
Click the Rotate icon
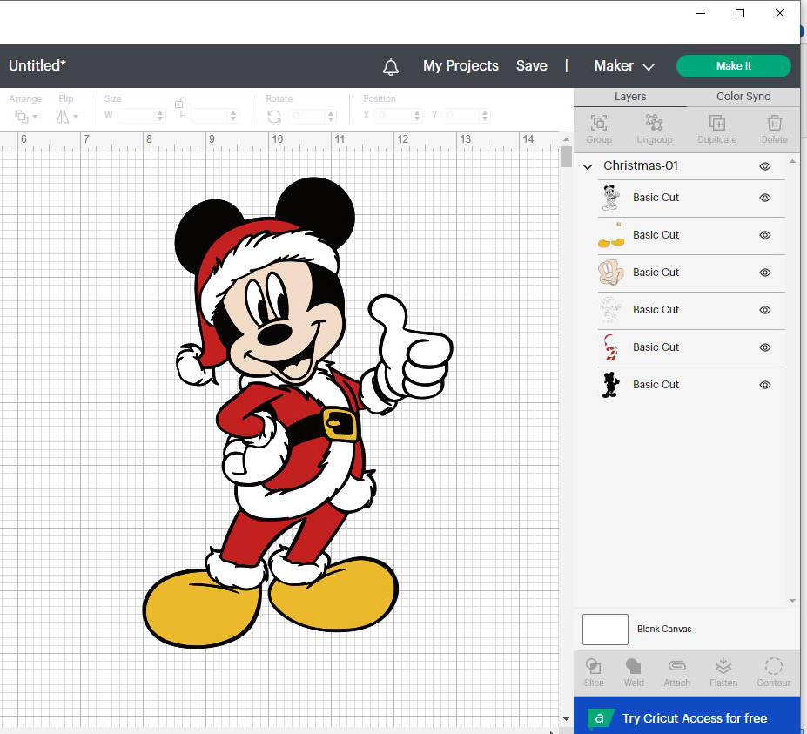coord(274,117)
